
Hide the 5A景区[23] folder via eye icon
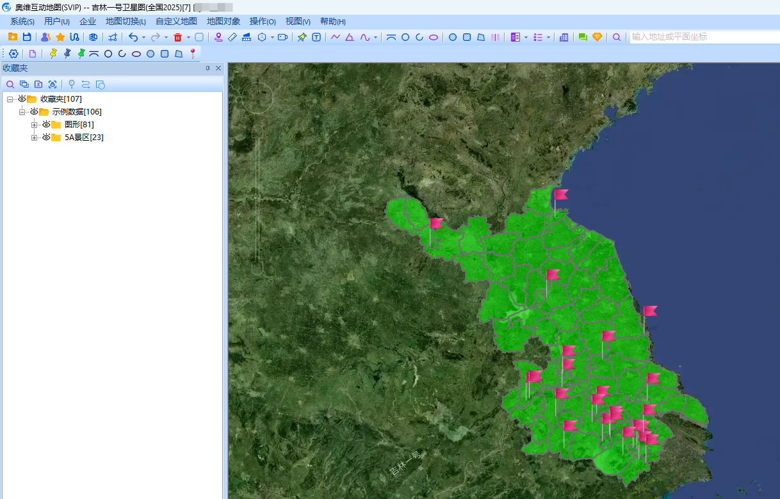(46, 137)
